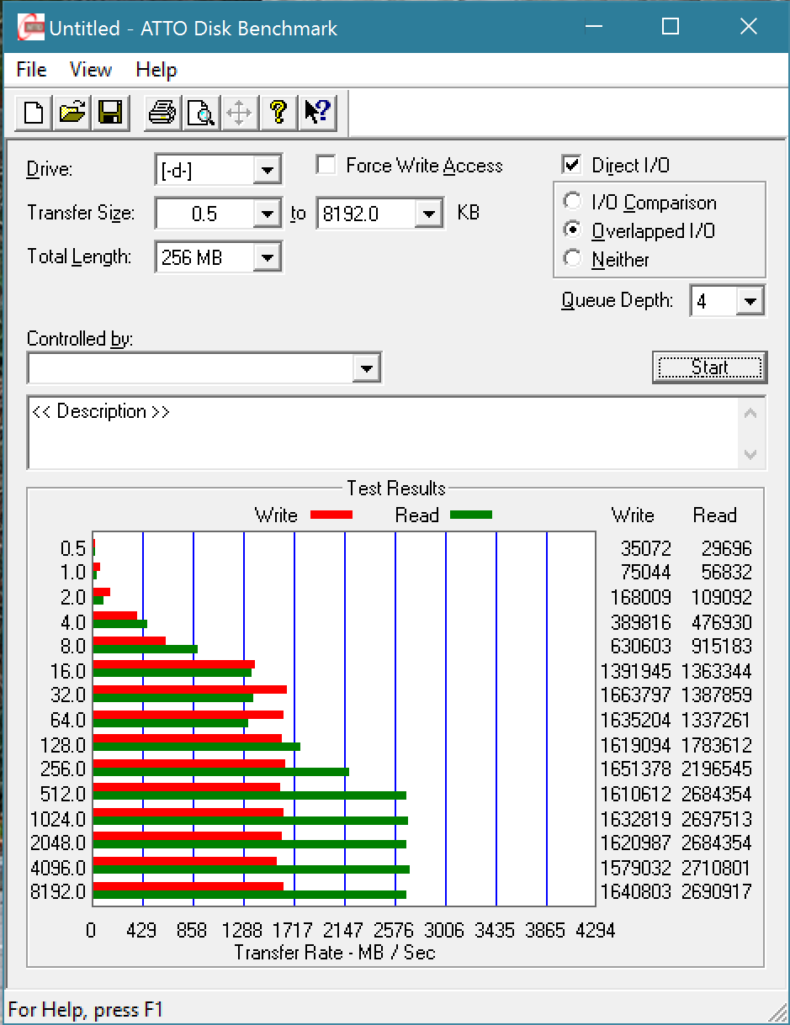This screenshot has height=1025, width=790.
Task: Open the File menu
Action: [x=31, y=70]
